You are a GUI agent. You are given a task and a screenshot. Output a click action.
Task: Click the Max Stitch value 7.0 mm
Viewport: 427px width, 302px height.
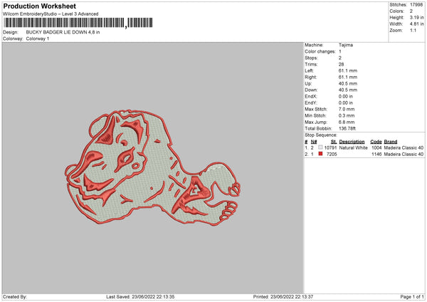point(347,109)
